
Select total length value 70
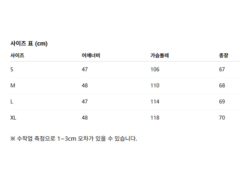(222, 118)
